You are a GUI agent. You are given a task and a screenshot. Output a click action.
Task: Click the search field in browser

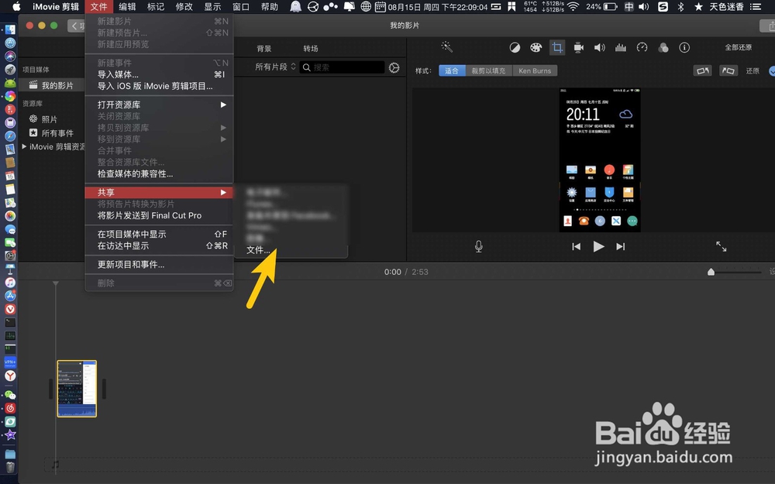[342, 67]
